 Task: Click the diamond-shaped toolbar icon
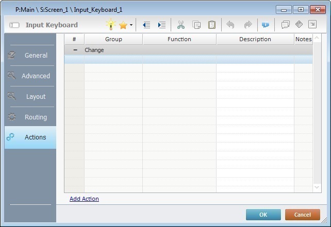(x=299, y=24)
